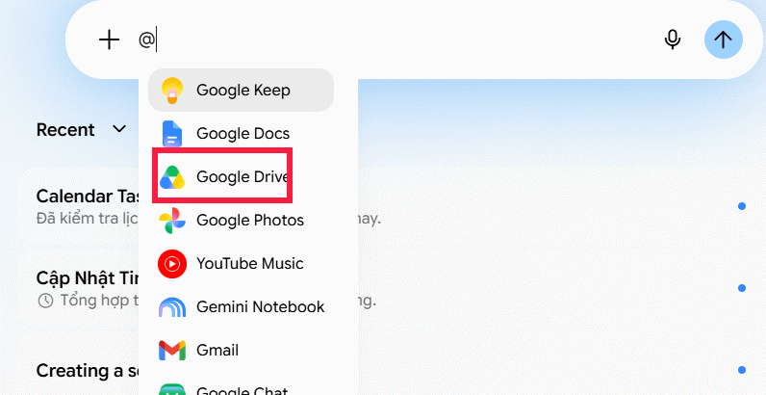Select the Gmail entry
This screenshot has width=766, height=395.
tap(241, 351)
